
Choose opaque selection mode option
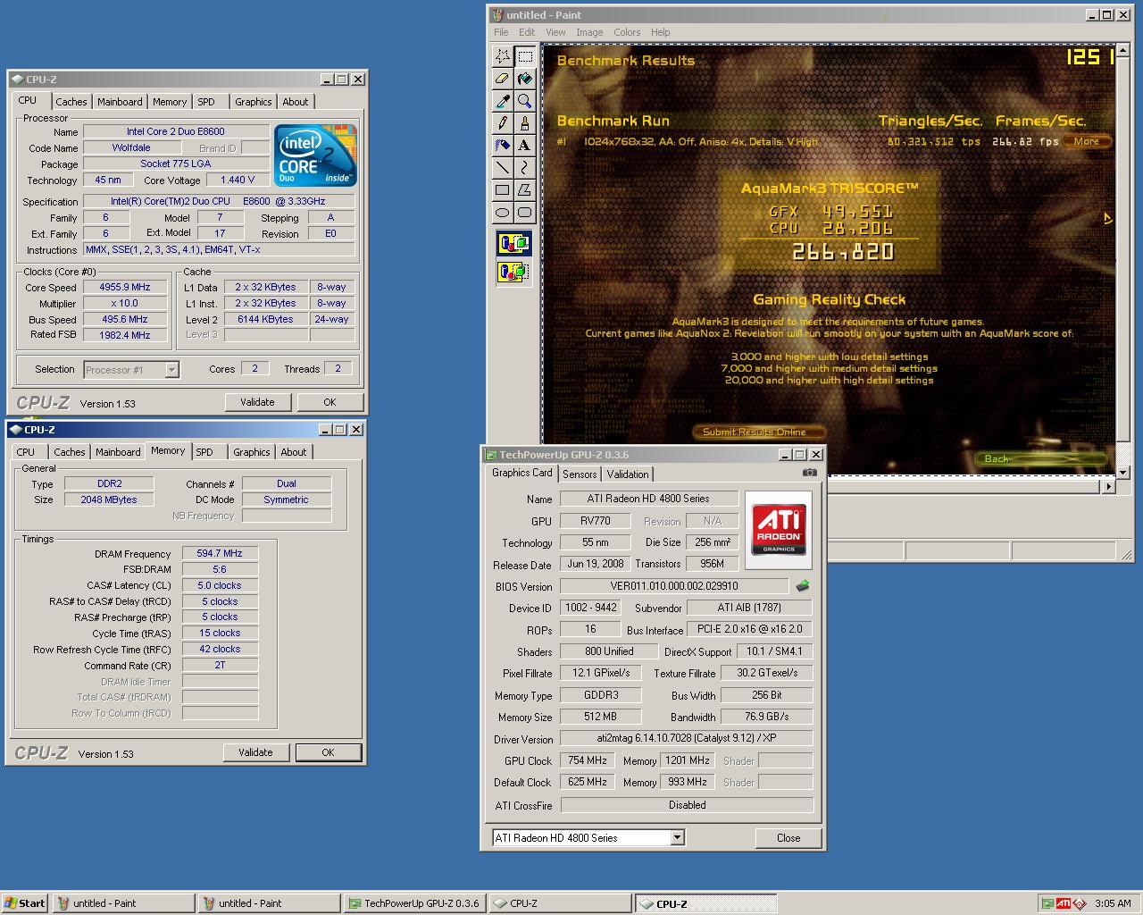coord(513,243)
